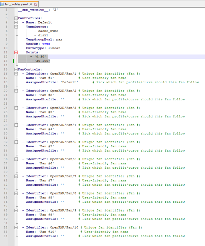Click the OpenFAN/Fan/1 identifier value

coord(63,74)
